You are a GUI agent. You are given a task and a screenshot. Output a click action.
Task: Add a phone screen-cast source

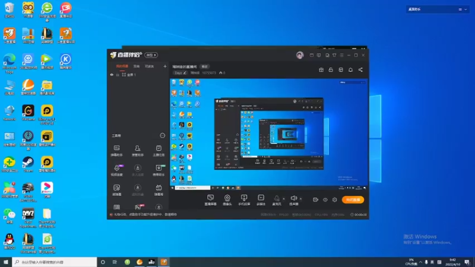click(x=244, y=200)
